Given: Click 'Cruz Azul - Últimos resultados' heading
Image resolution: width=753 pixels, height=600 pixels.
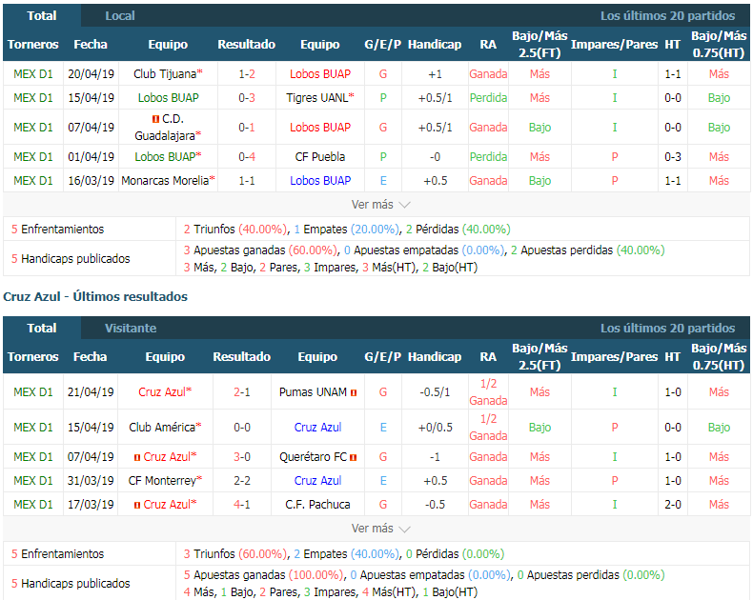Looking at the screenshot, I should (x=95, y=296).
